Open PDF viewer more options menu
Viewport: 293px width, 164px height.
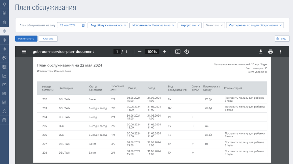[280, 52]
